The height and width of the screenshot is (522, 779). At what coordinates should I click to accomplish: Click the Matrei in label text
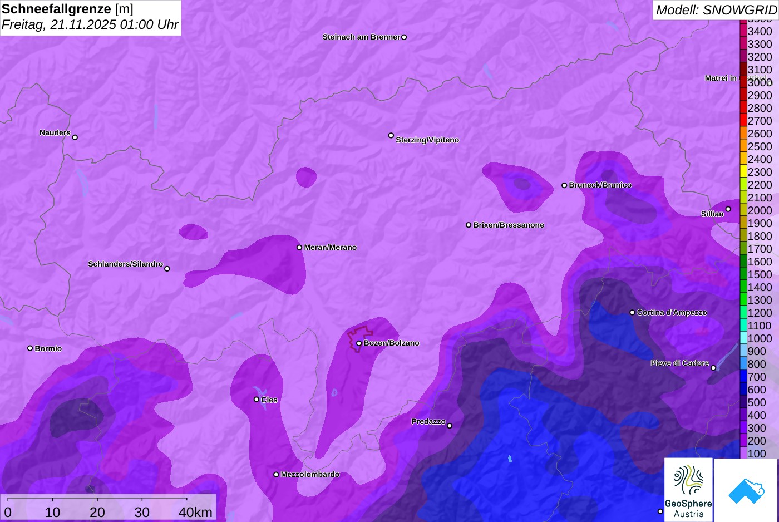(x=721, y=78)
